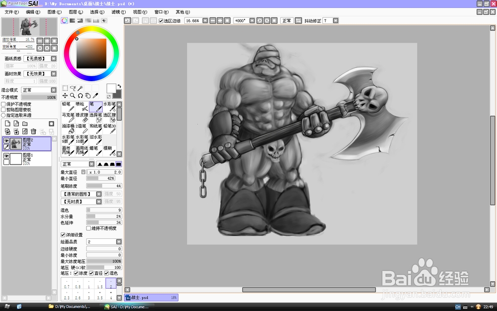The height and width of the screenshot is (311, 497).
Task: Open the rotation angle +000° dropdown
Action: 252,20
